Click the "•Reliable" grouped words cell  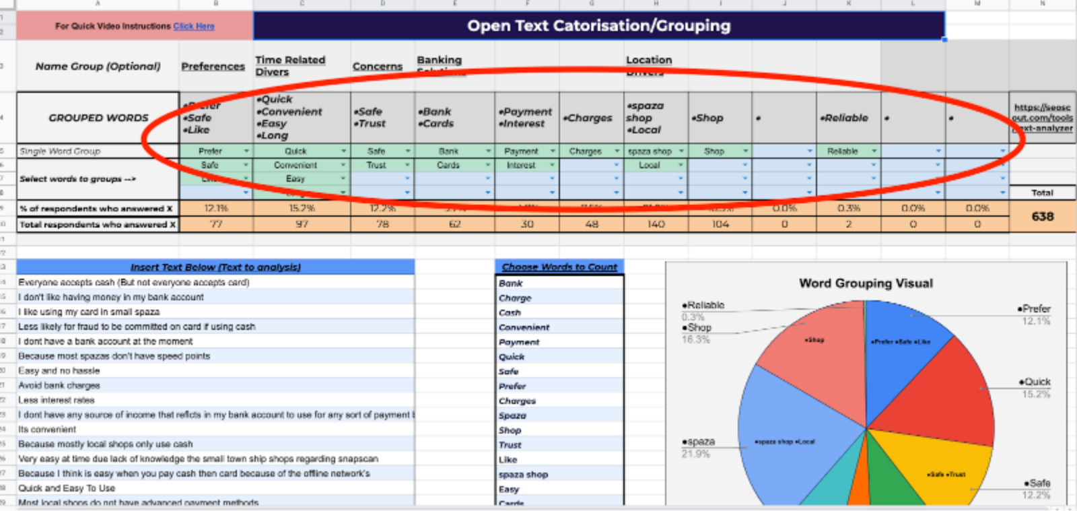pos(848,118)
